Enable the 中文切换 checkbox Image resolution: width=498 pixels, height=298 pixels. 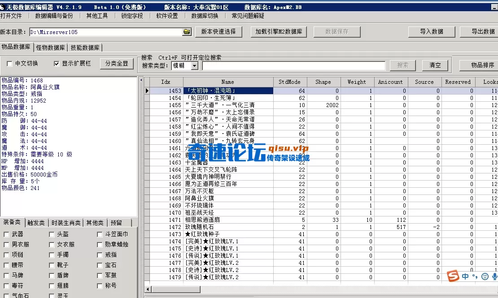click(9, 63)
